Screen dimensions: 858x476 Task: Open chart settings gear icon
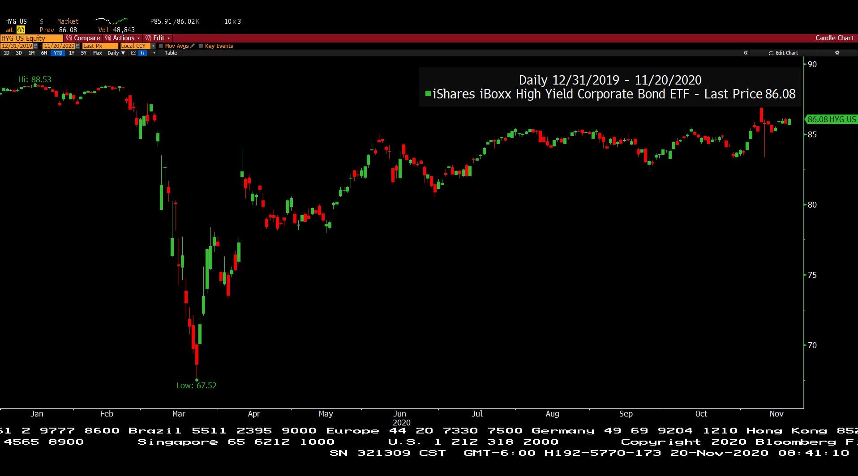click(837, 53)
